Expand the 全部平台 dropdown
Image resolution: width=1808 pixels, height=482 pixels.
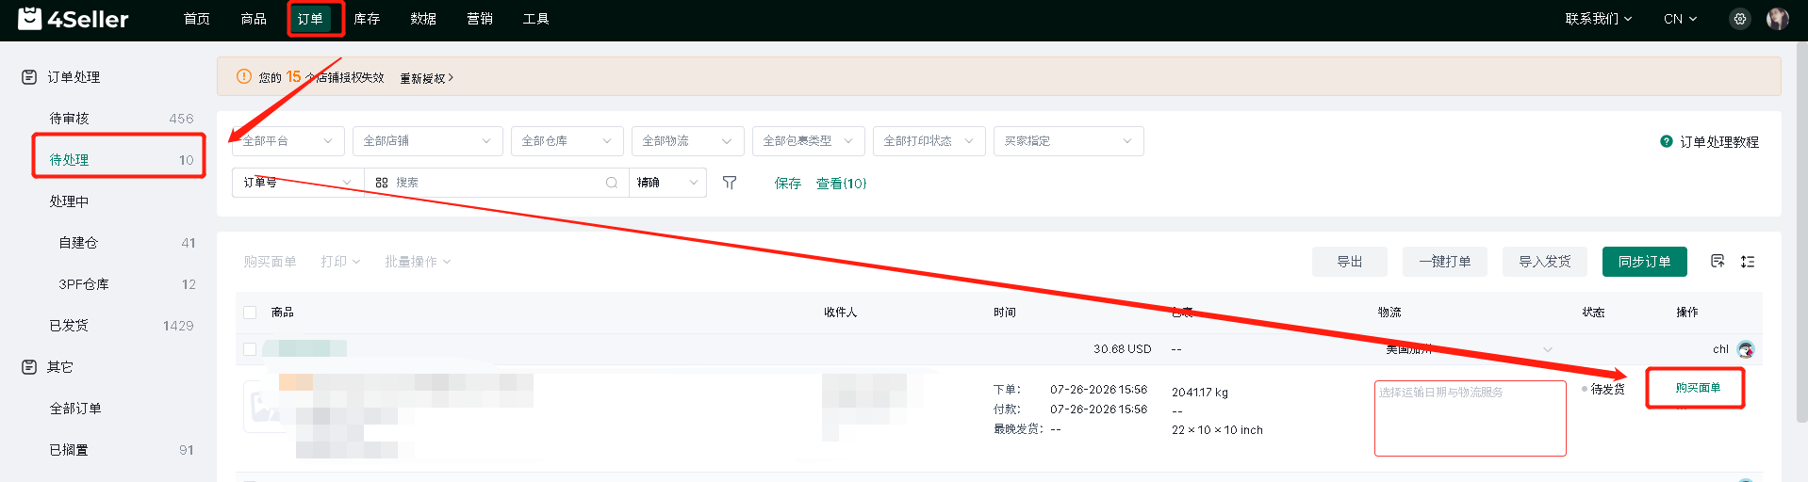click(x=288, y=141)
